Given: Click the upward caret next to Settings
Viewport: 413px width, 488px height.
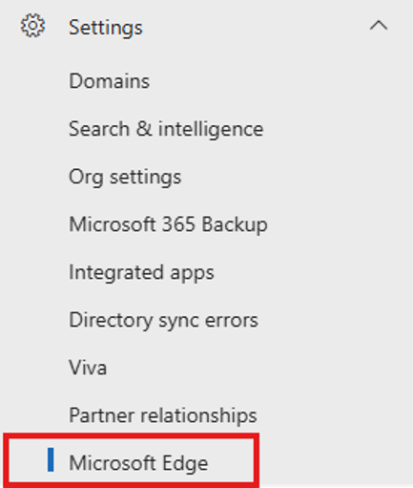Looking at the screenshot, I should (x=379, y=26).
